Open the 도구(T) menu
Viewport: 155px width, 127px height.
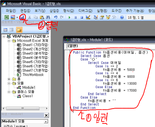click(x=117, y=11)
